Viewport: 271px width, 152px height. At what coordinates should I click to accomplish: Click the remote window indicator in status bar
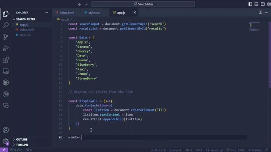(4, 150)
